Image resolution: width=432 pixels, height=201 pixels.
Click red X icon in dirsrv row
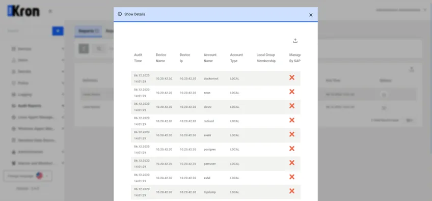click(x=292, y=106)
